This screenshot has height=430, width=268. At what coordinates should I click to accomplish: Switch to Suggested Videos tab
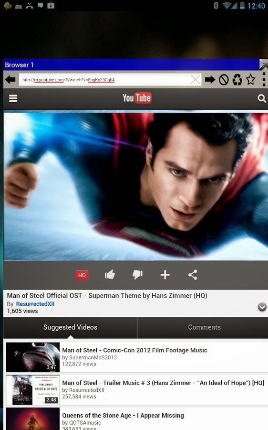pyautogui.click(x=71, y=327)
